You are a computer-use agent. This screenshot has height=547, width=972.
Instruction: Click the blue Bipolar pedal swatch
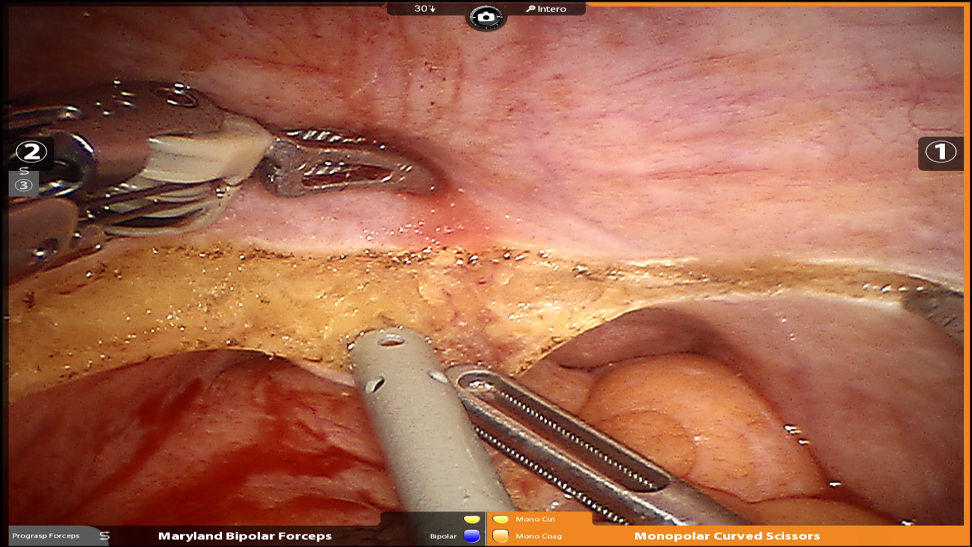[x=472, y=536]
